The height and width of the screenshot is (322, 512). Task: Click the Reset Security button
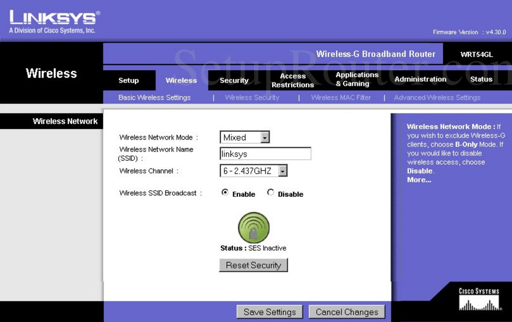(253, 265)
